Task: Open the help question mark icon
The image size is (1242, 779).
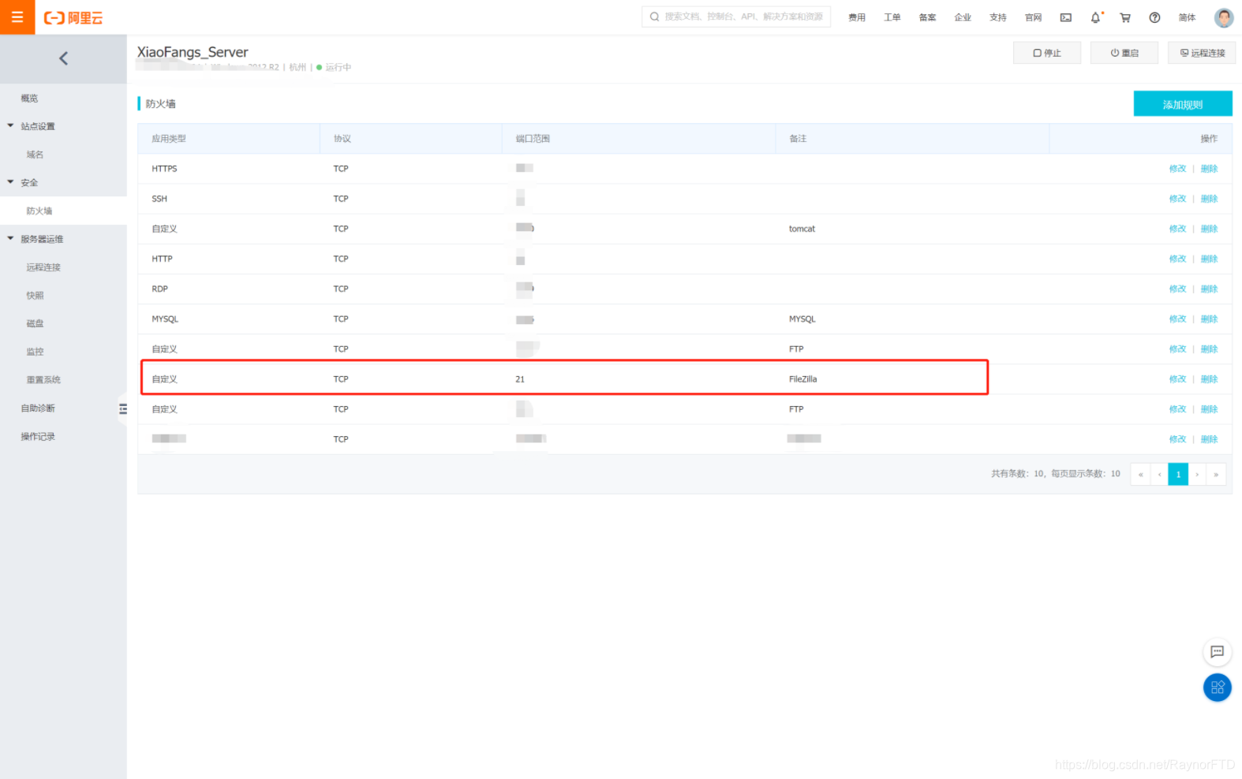Action: pos(1154,17)
